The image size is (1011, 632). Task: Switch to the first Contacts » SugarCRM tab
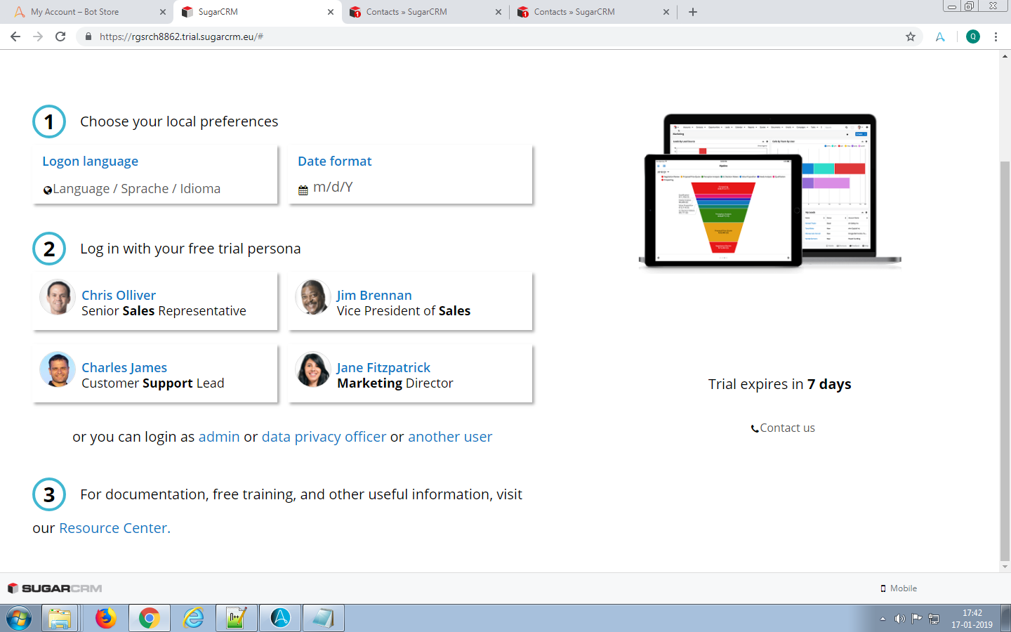tap(425, 12)
